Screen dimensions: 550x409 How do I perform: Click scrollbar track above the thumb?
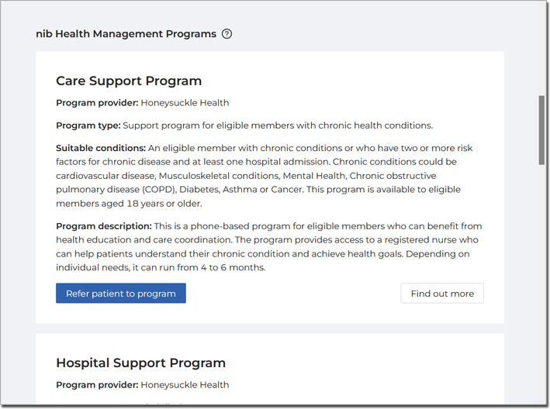pos(541,49)
